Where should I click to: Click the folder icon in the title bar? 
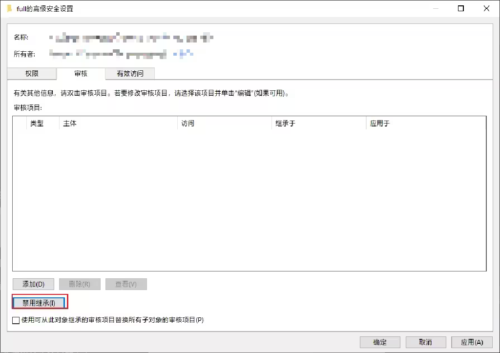[x=9, y=8]
